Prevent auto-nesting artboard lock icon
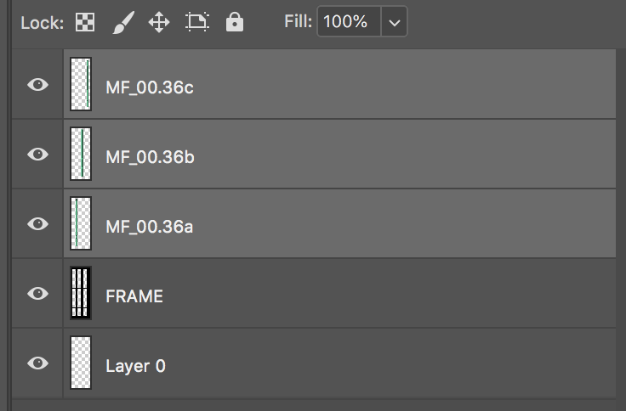This screenshot has width=626, height=411. pos(197,22)
